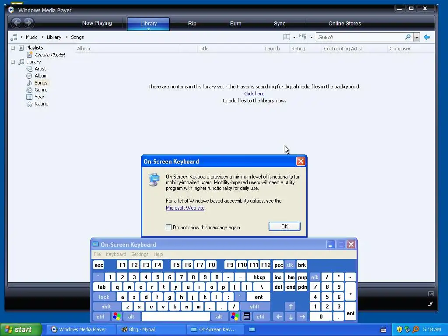Expand arrow before Songs in breadcrumb

(x=67, y=37)
